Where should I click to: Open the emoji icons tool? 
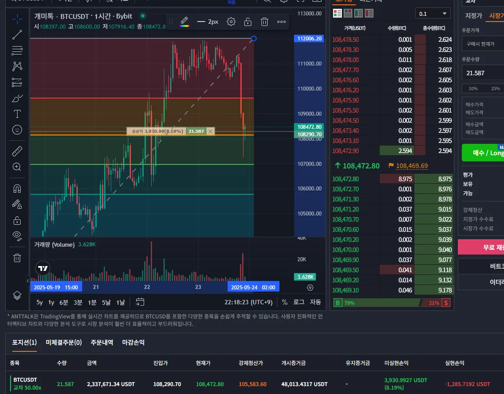pos(17,130)
